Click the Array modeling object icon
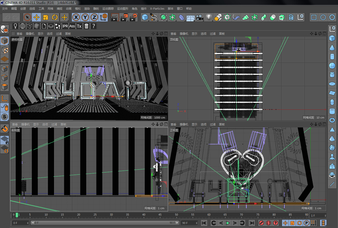This screenshot has width=338, height=228. (173, 17)
